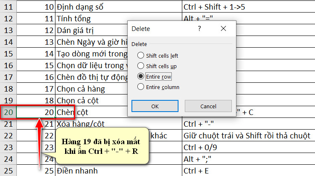Image resolution: width=315 pixels, height=176 pixels.
Task: Click the shortcut cell "Ctrl + 0/9"
Action: pyautogui.click(x=249, y=148)
